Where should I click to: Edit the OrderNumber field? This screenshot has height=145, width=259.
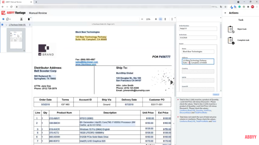pyautogui.click(x=198, y=29)
